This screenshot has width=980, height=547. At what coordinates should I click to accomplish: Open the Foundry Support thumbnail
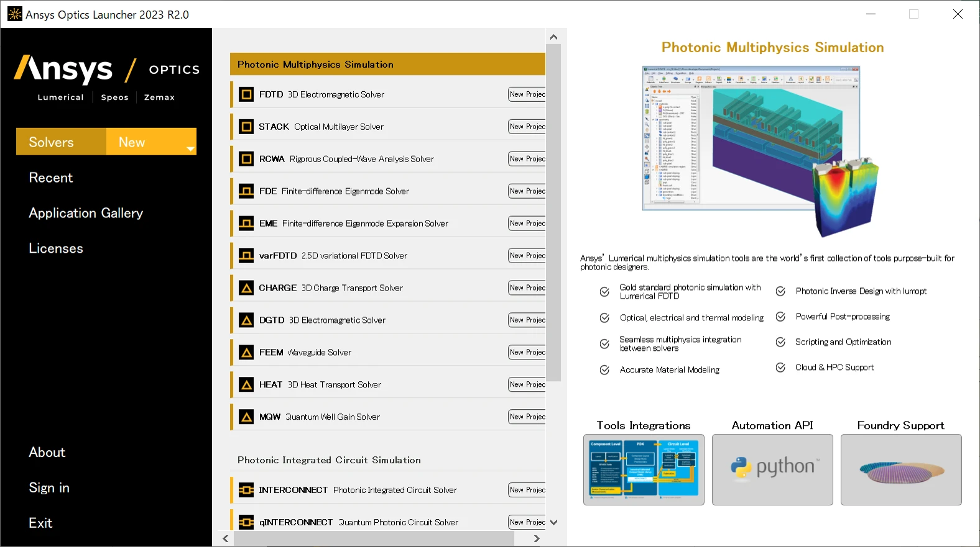point(901,469)
